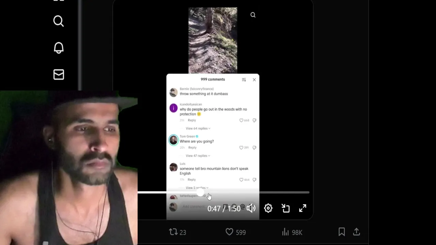Viewport: 436px width, 245px height.
Task: Open the Search magnifier in left sidebar
Action: pyautogui.click(x=59, y=21)
